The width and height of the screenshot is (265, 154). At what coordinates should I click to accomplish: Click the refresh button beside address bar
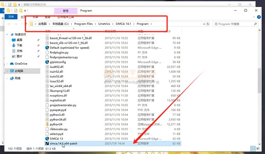click(208, 24)
